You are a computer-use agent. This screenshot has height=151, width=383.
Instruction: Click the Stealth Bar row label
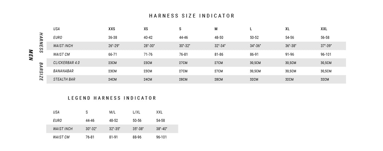pyautogui.click(x=64, y=79)
